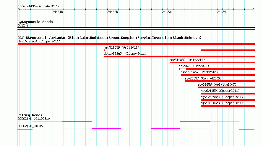Open the esv9426 (Ahn2009) variant label
The height and width of the screenshot is (146, 263).
point(194,66)
